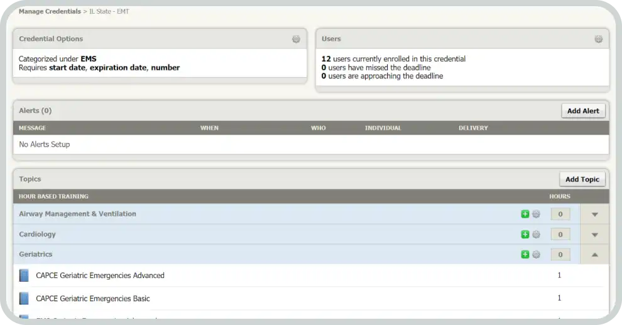Edit hours field for Cardiology
622x325 pixels.
point(560,235)
